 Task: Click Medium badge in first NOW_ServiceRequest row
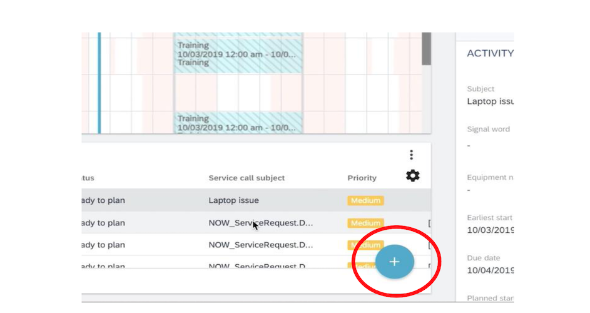365,223
